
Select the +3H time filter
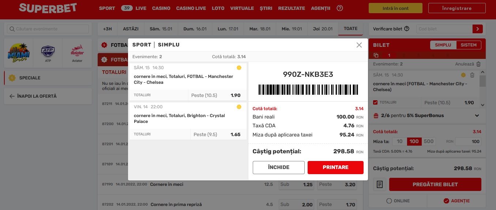click(x=107, y=29)
